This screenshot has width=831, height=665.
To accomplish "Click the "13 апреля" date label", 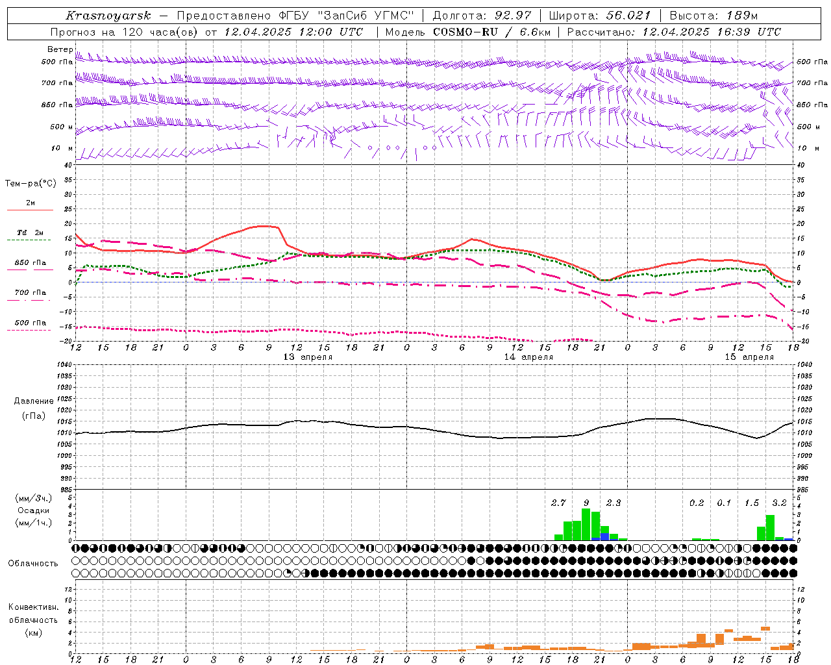I will coord(308,357).
